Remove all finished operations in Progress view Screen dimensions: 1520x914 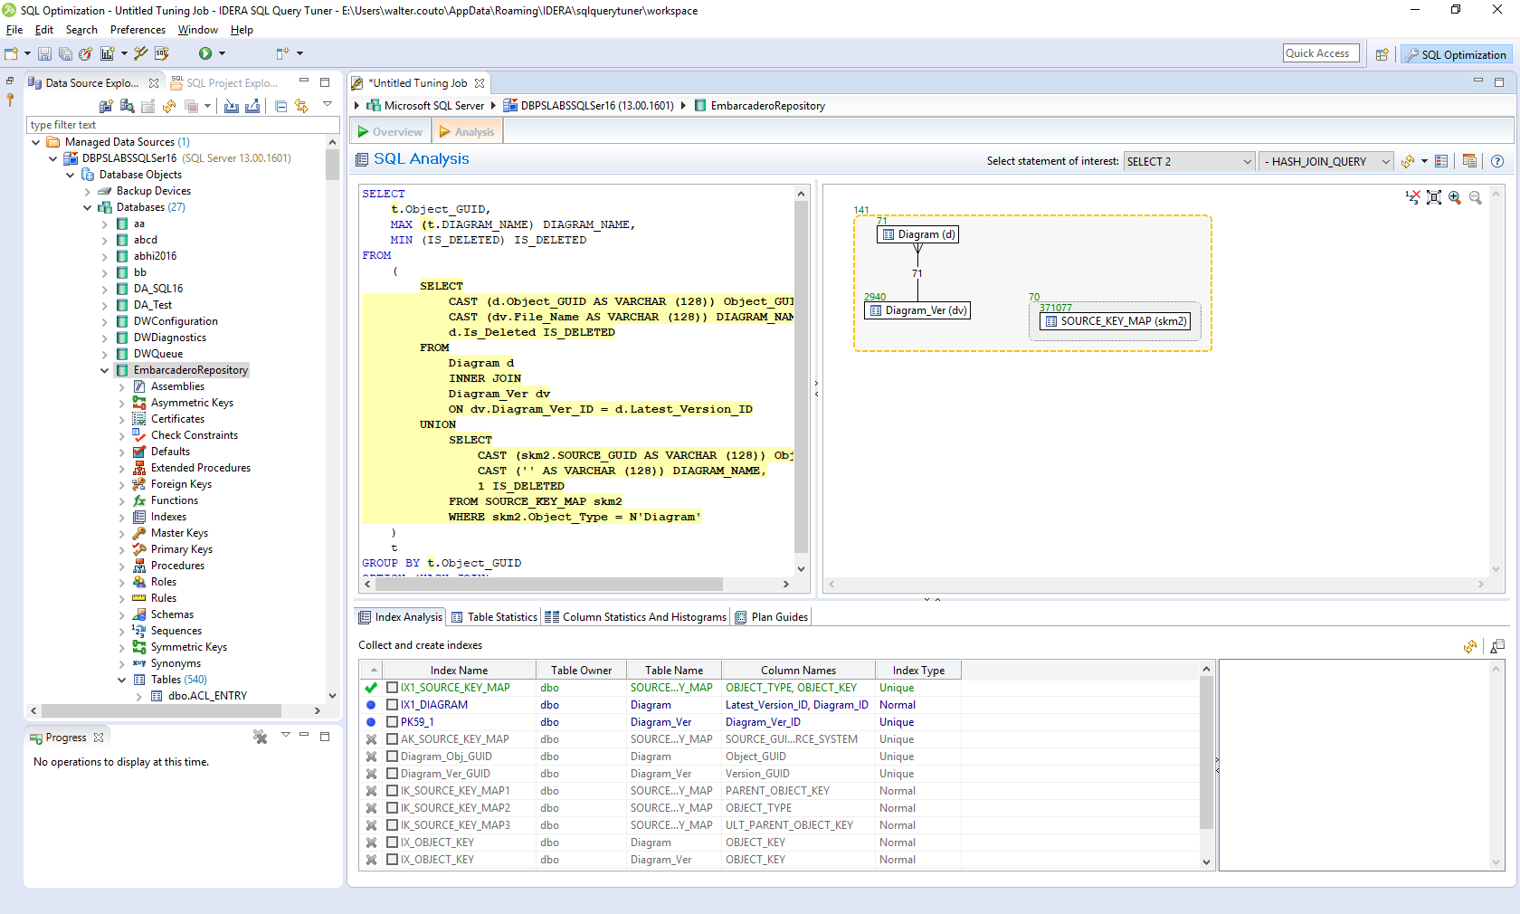pos(261,738)
